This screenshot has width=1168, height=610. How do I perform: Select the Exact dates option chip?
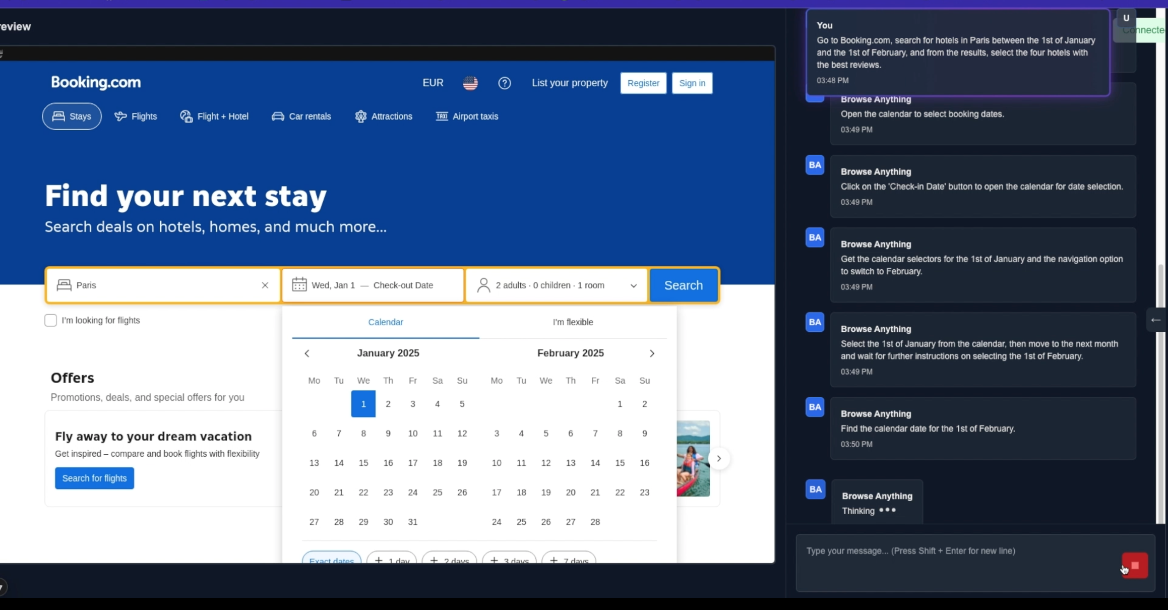331,559
